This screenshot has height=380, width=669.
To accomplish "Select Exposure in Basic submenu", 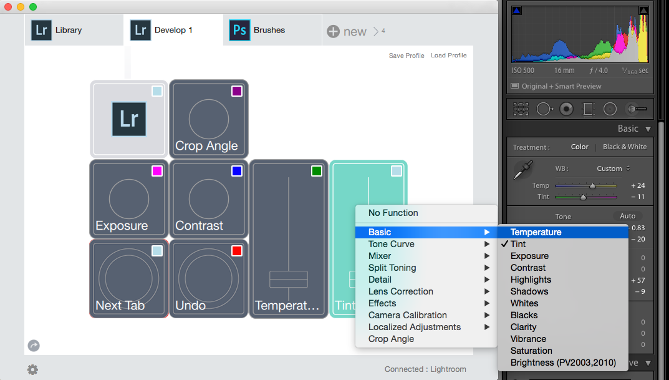I will (563, 256).
